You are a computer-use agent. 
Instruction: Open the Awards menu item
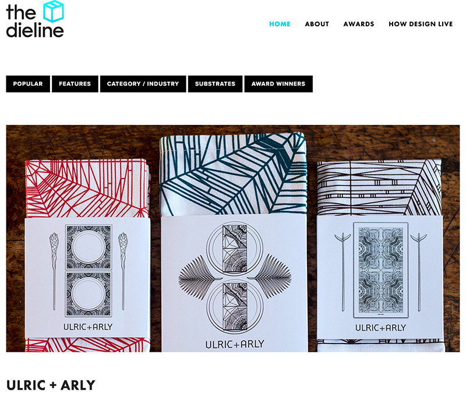point(359,24)
